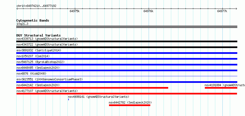The width and height of the screenshot is (245, 116).
Task: Select the black bar under nsv4339713
Action: (x=127, y=41)
